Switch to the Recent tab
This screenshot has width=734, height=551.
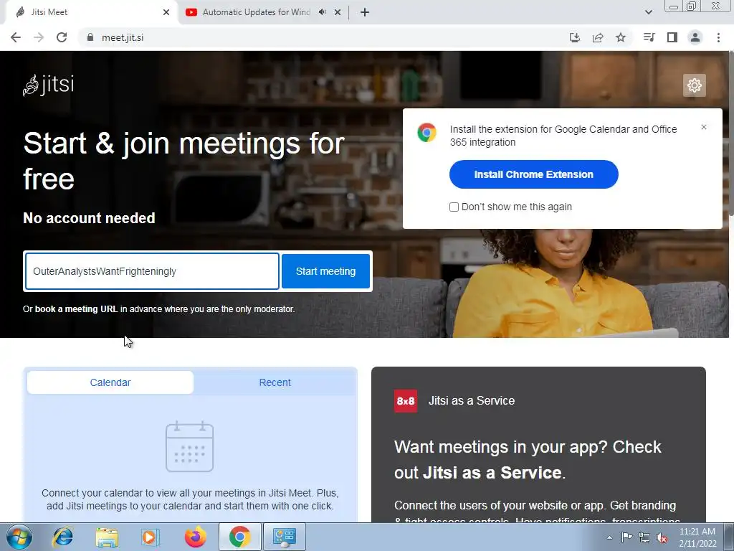pyautogui.click(x=275, y=382)
